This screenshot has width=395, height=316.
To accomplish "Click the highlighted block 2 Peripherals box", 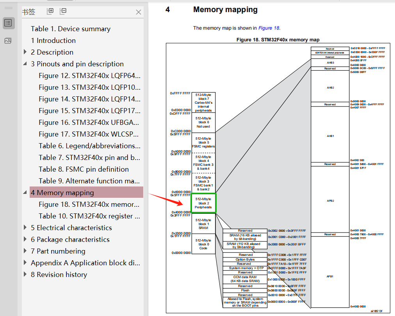I will tap(203, 203).
